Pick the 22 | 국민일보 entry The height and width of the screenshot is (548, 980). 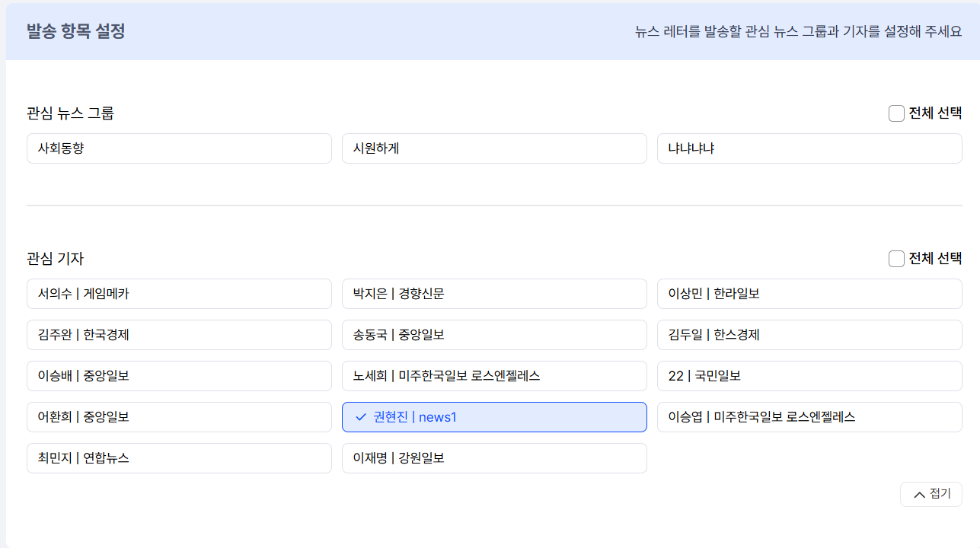coord(809,376)
